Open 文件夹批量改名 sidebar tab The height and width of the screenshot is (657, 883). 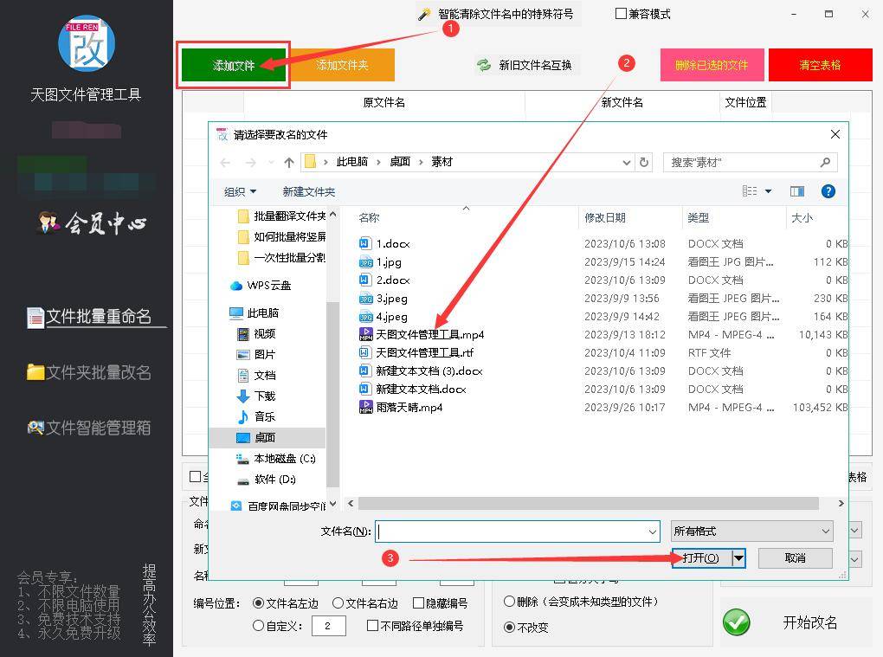click(x=89, y=372)
